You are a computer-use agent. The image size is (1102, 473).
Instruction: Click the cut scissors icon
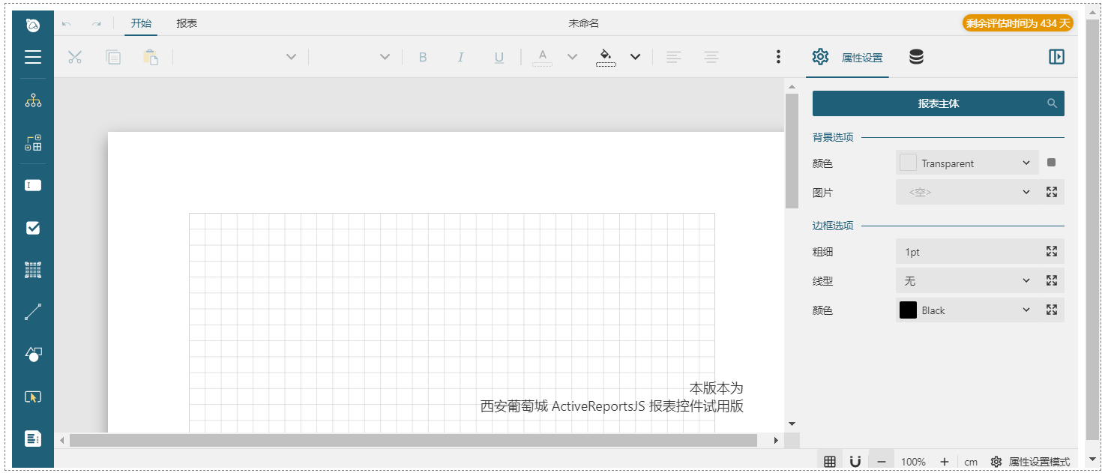pyautogui.click(x=75, y=57)
